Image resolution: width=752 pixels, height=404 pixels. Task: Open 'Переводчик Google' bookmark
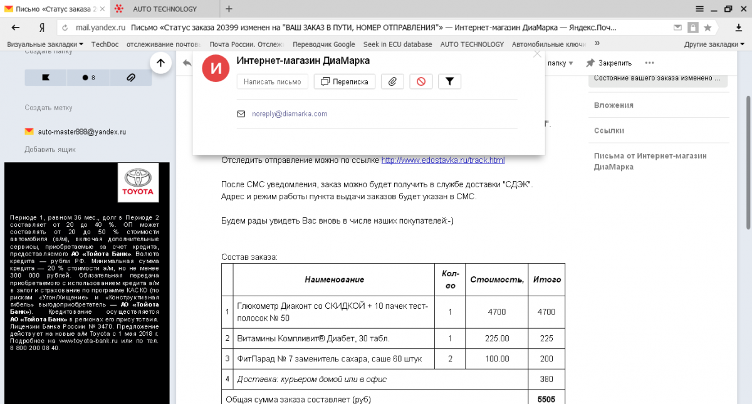324,44
